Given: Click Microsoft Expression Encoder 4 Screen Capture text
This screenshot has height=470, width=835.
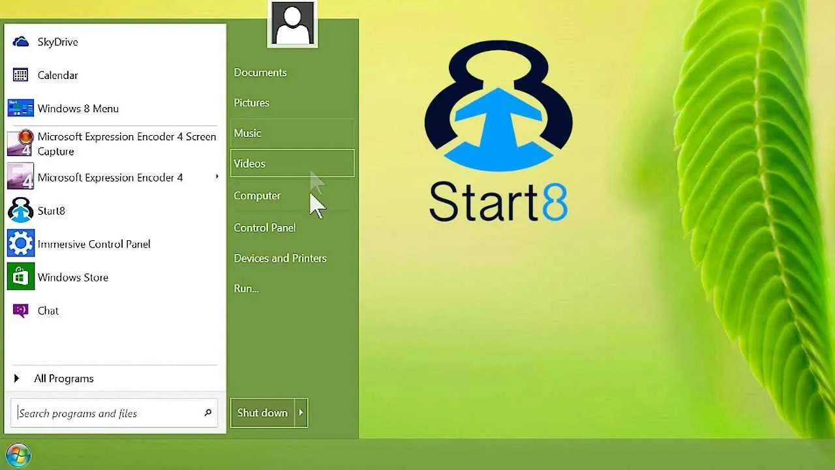Looking at the screenshot, I should (x=127, y=144).
